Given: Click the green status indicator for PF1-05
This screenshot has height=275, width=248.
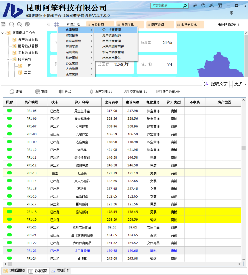Looking at the screenshot, I should pos(9,110).
